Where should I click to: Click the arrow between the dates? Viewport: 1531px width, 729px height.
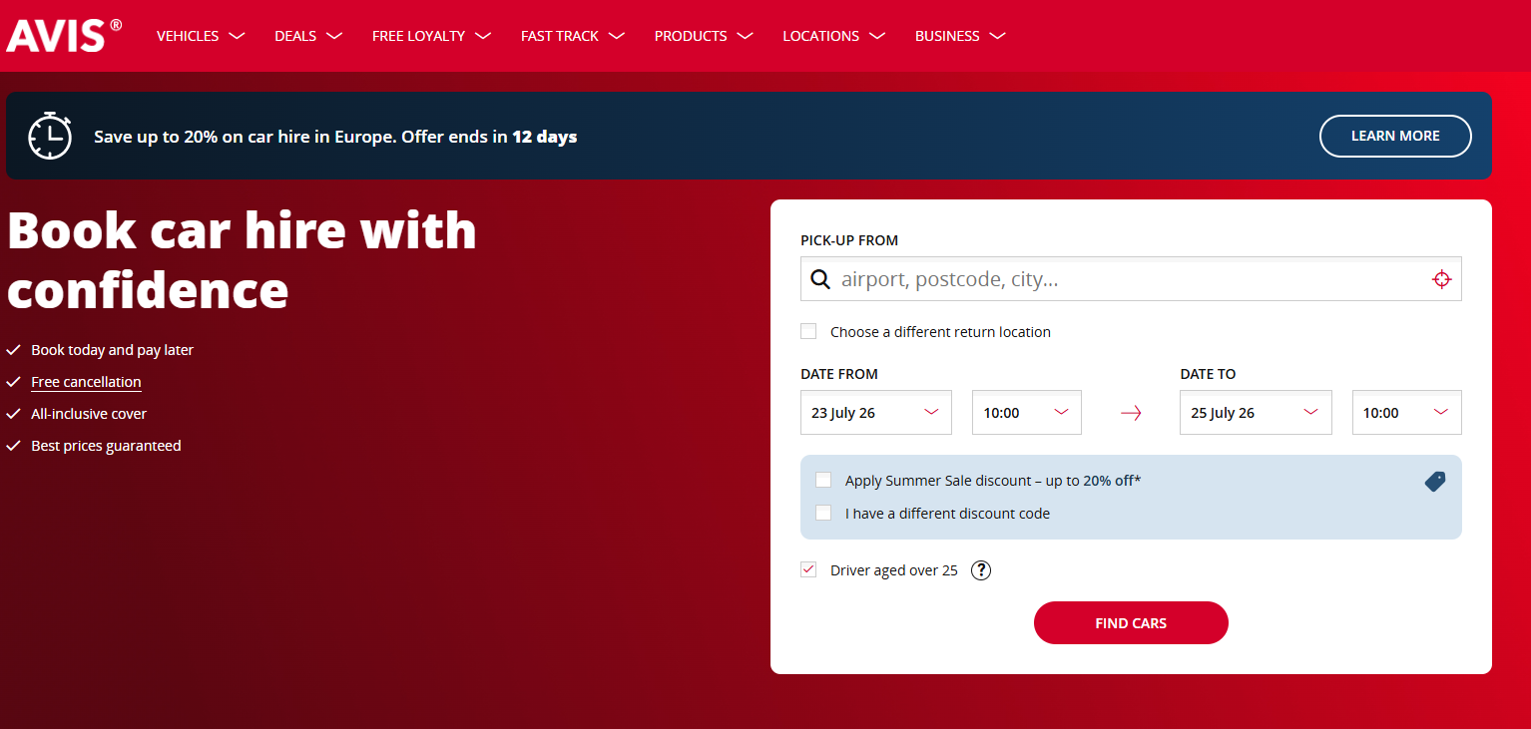pyautogui.click(x=1131, y=413)
